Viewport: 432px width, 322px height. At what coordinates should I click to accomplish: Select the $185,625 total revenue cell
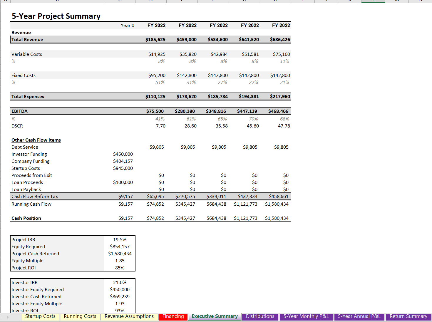pos(155,40)
